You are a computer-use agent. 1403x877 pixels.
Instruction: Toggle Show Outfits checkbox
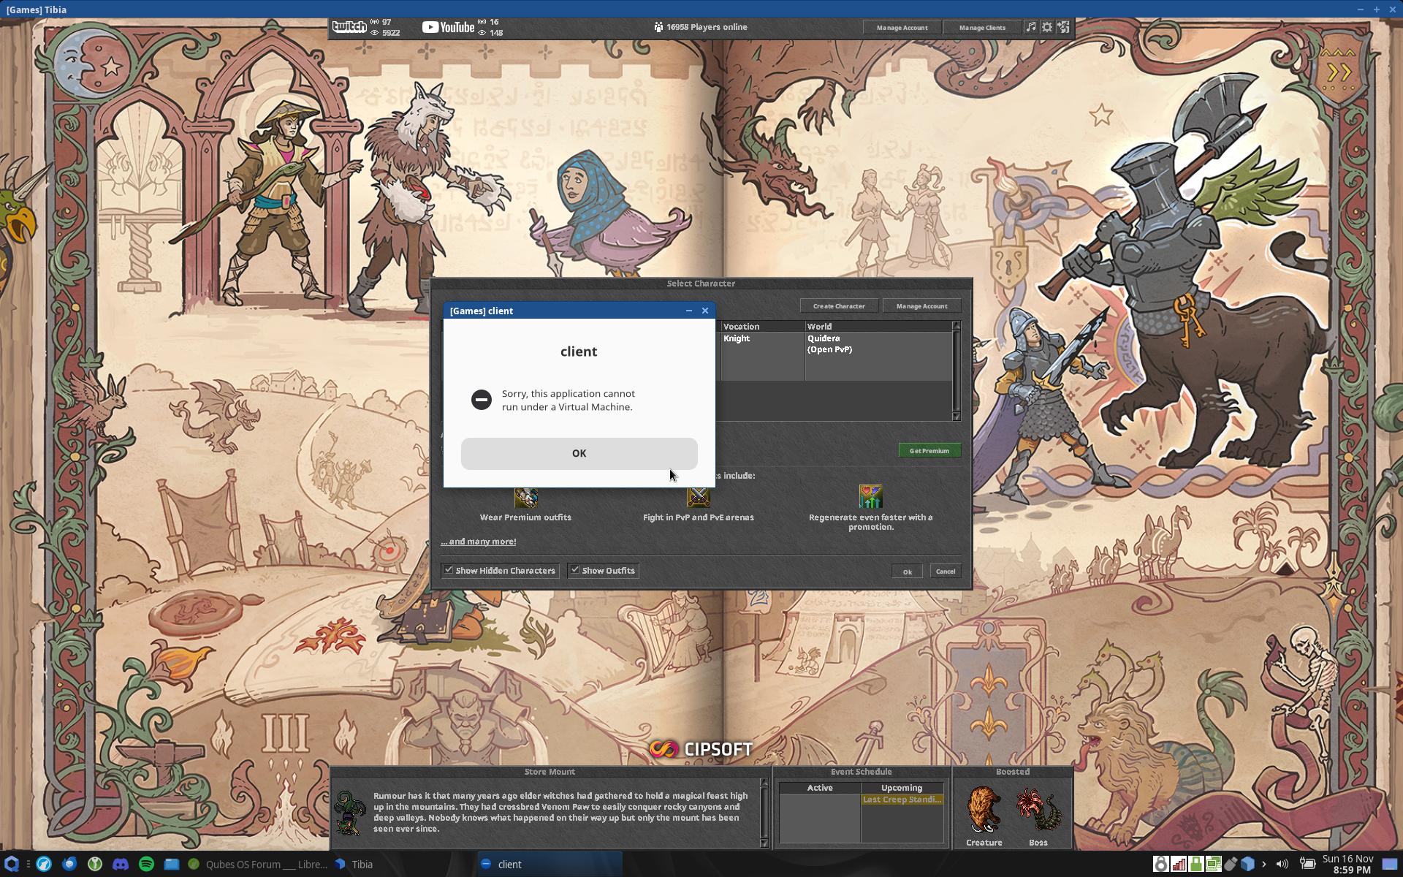(575, 570)
